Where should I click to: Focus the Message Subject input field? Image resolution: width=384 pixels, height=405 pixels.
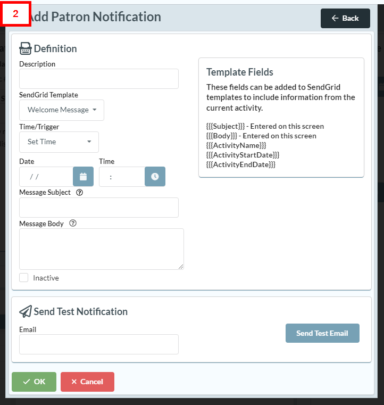[99, 208]
